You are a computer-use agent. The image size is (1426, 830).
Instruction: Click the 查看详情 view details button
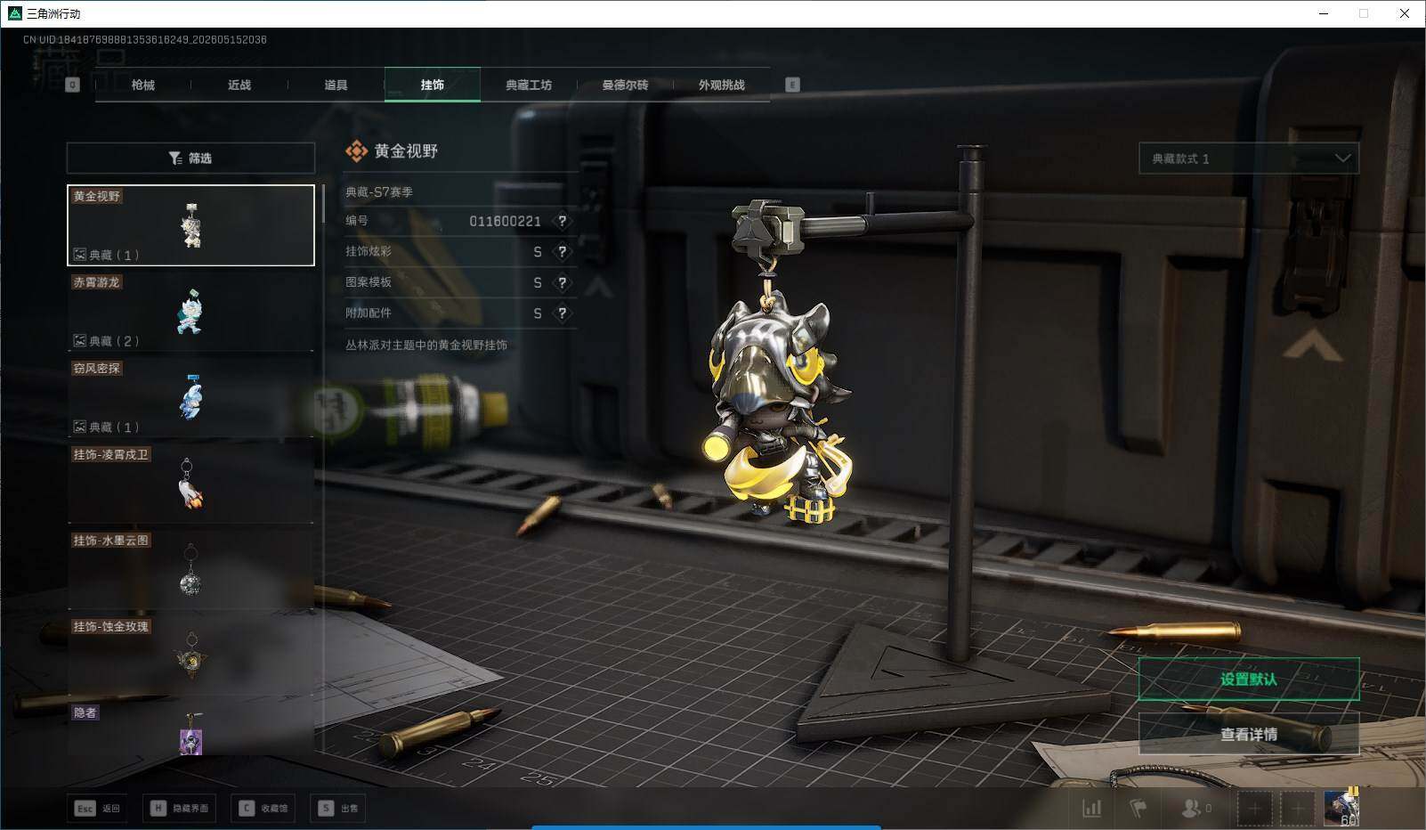click(x=1249, y=735)
